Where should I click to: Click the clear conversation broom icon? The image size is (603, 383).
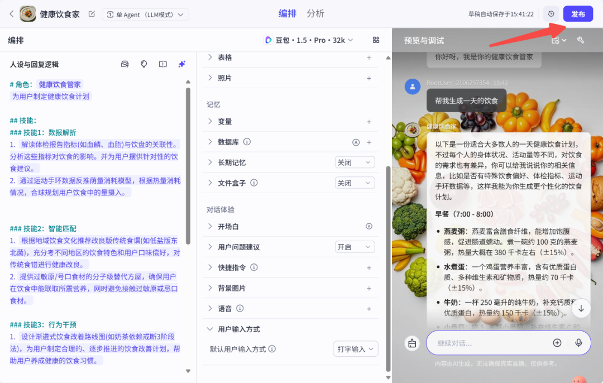412,343
